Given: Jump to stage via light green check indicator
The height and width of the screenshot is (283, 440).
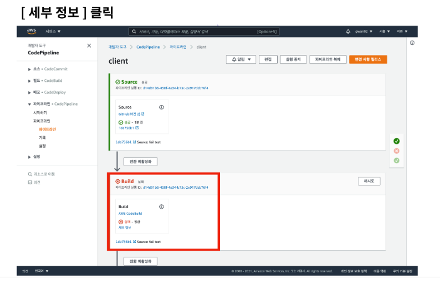Looking at the screenshot, I should (x=397, y=161).
